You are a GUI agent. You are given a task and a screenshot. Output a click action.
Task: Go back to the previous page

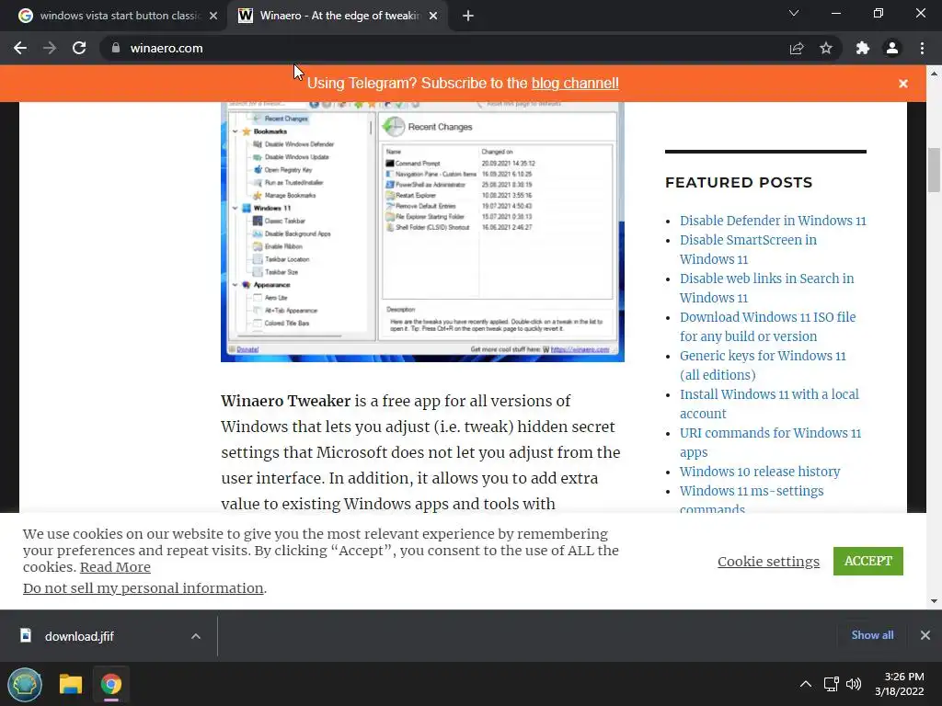20,48
